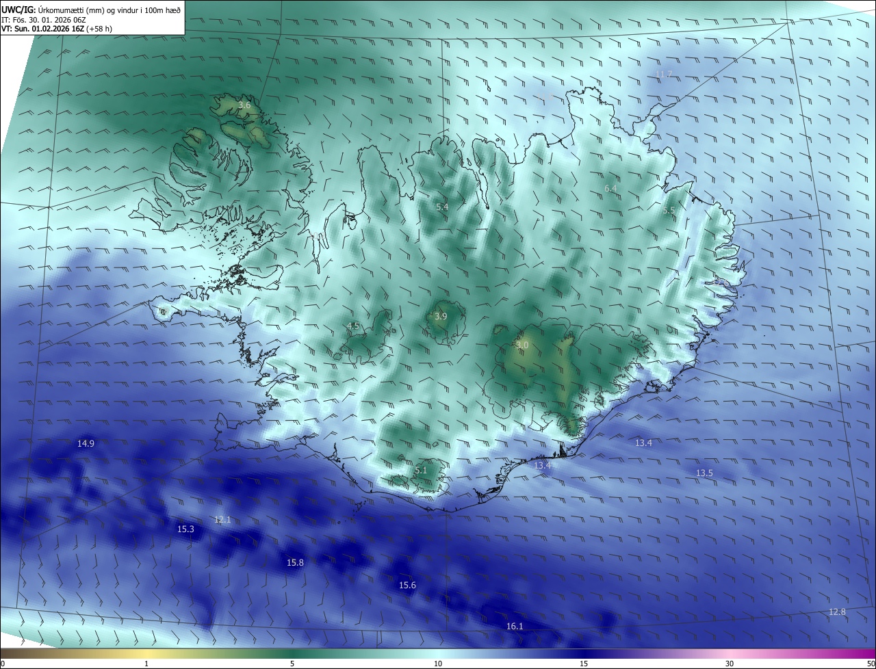876x669 pixels.
Task: Click the 5.4 value label
Action: 442,207
